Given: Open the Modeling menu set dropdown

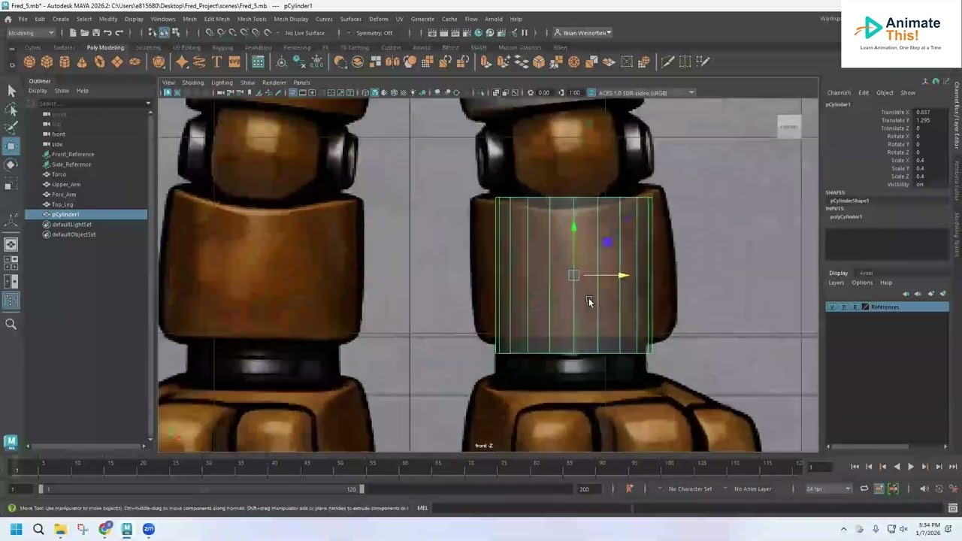Looking at the screenshot, I should tap(31, 33).
